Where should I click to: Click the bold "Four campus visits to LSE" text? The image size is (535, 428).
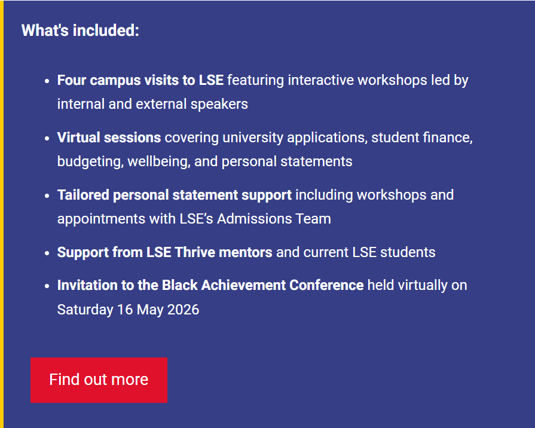(x=140, y=80)
